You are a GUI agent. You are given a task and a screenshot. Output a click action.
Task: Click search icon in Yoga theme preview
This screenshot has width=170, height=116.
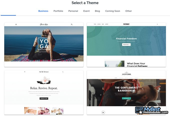tap(72, 24)
